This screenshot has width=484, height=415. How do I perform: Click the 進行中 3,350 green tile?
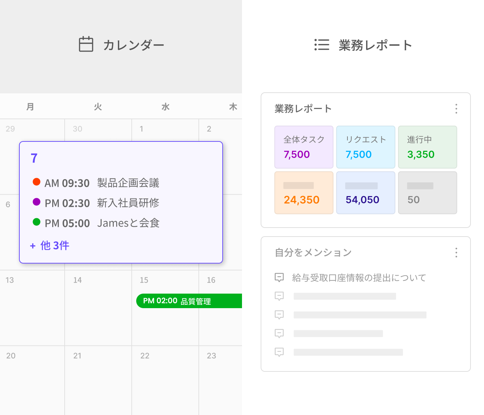(x=427, y=147)
